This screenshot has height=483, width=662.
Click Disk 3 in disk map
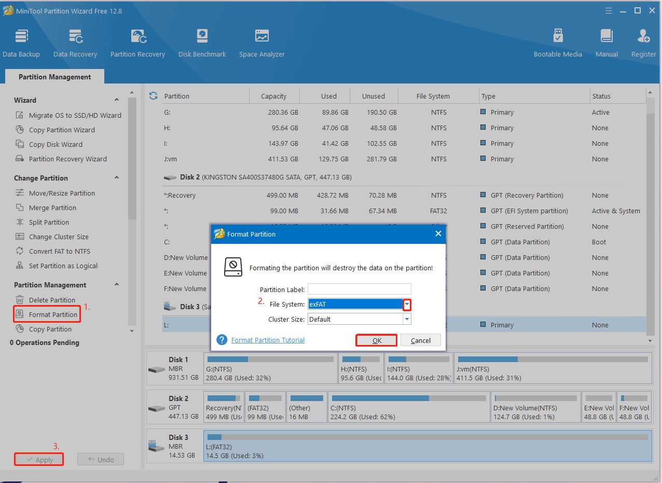coord(174,446)
